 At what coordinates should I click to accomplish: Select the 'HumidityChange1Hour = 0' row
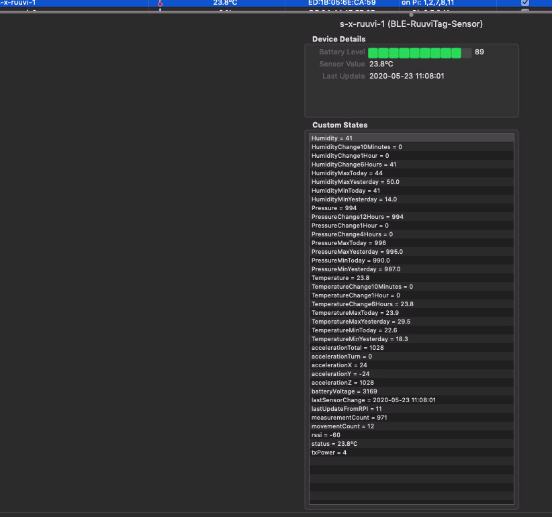(x=411, y=156)
